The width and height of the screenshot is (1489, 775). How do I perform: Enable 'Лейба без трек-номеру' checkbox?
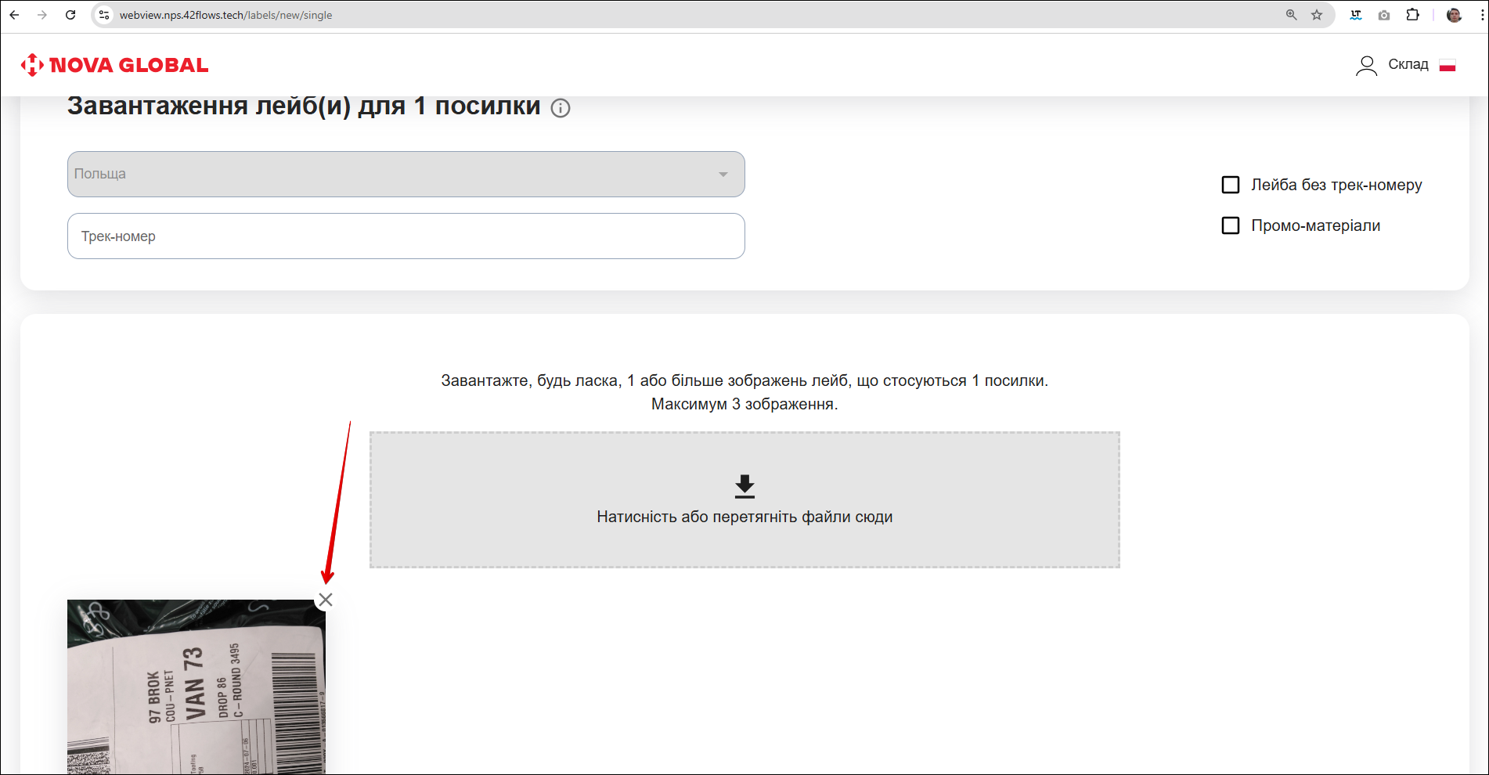[x=1231, y=185]
